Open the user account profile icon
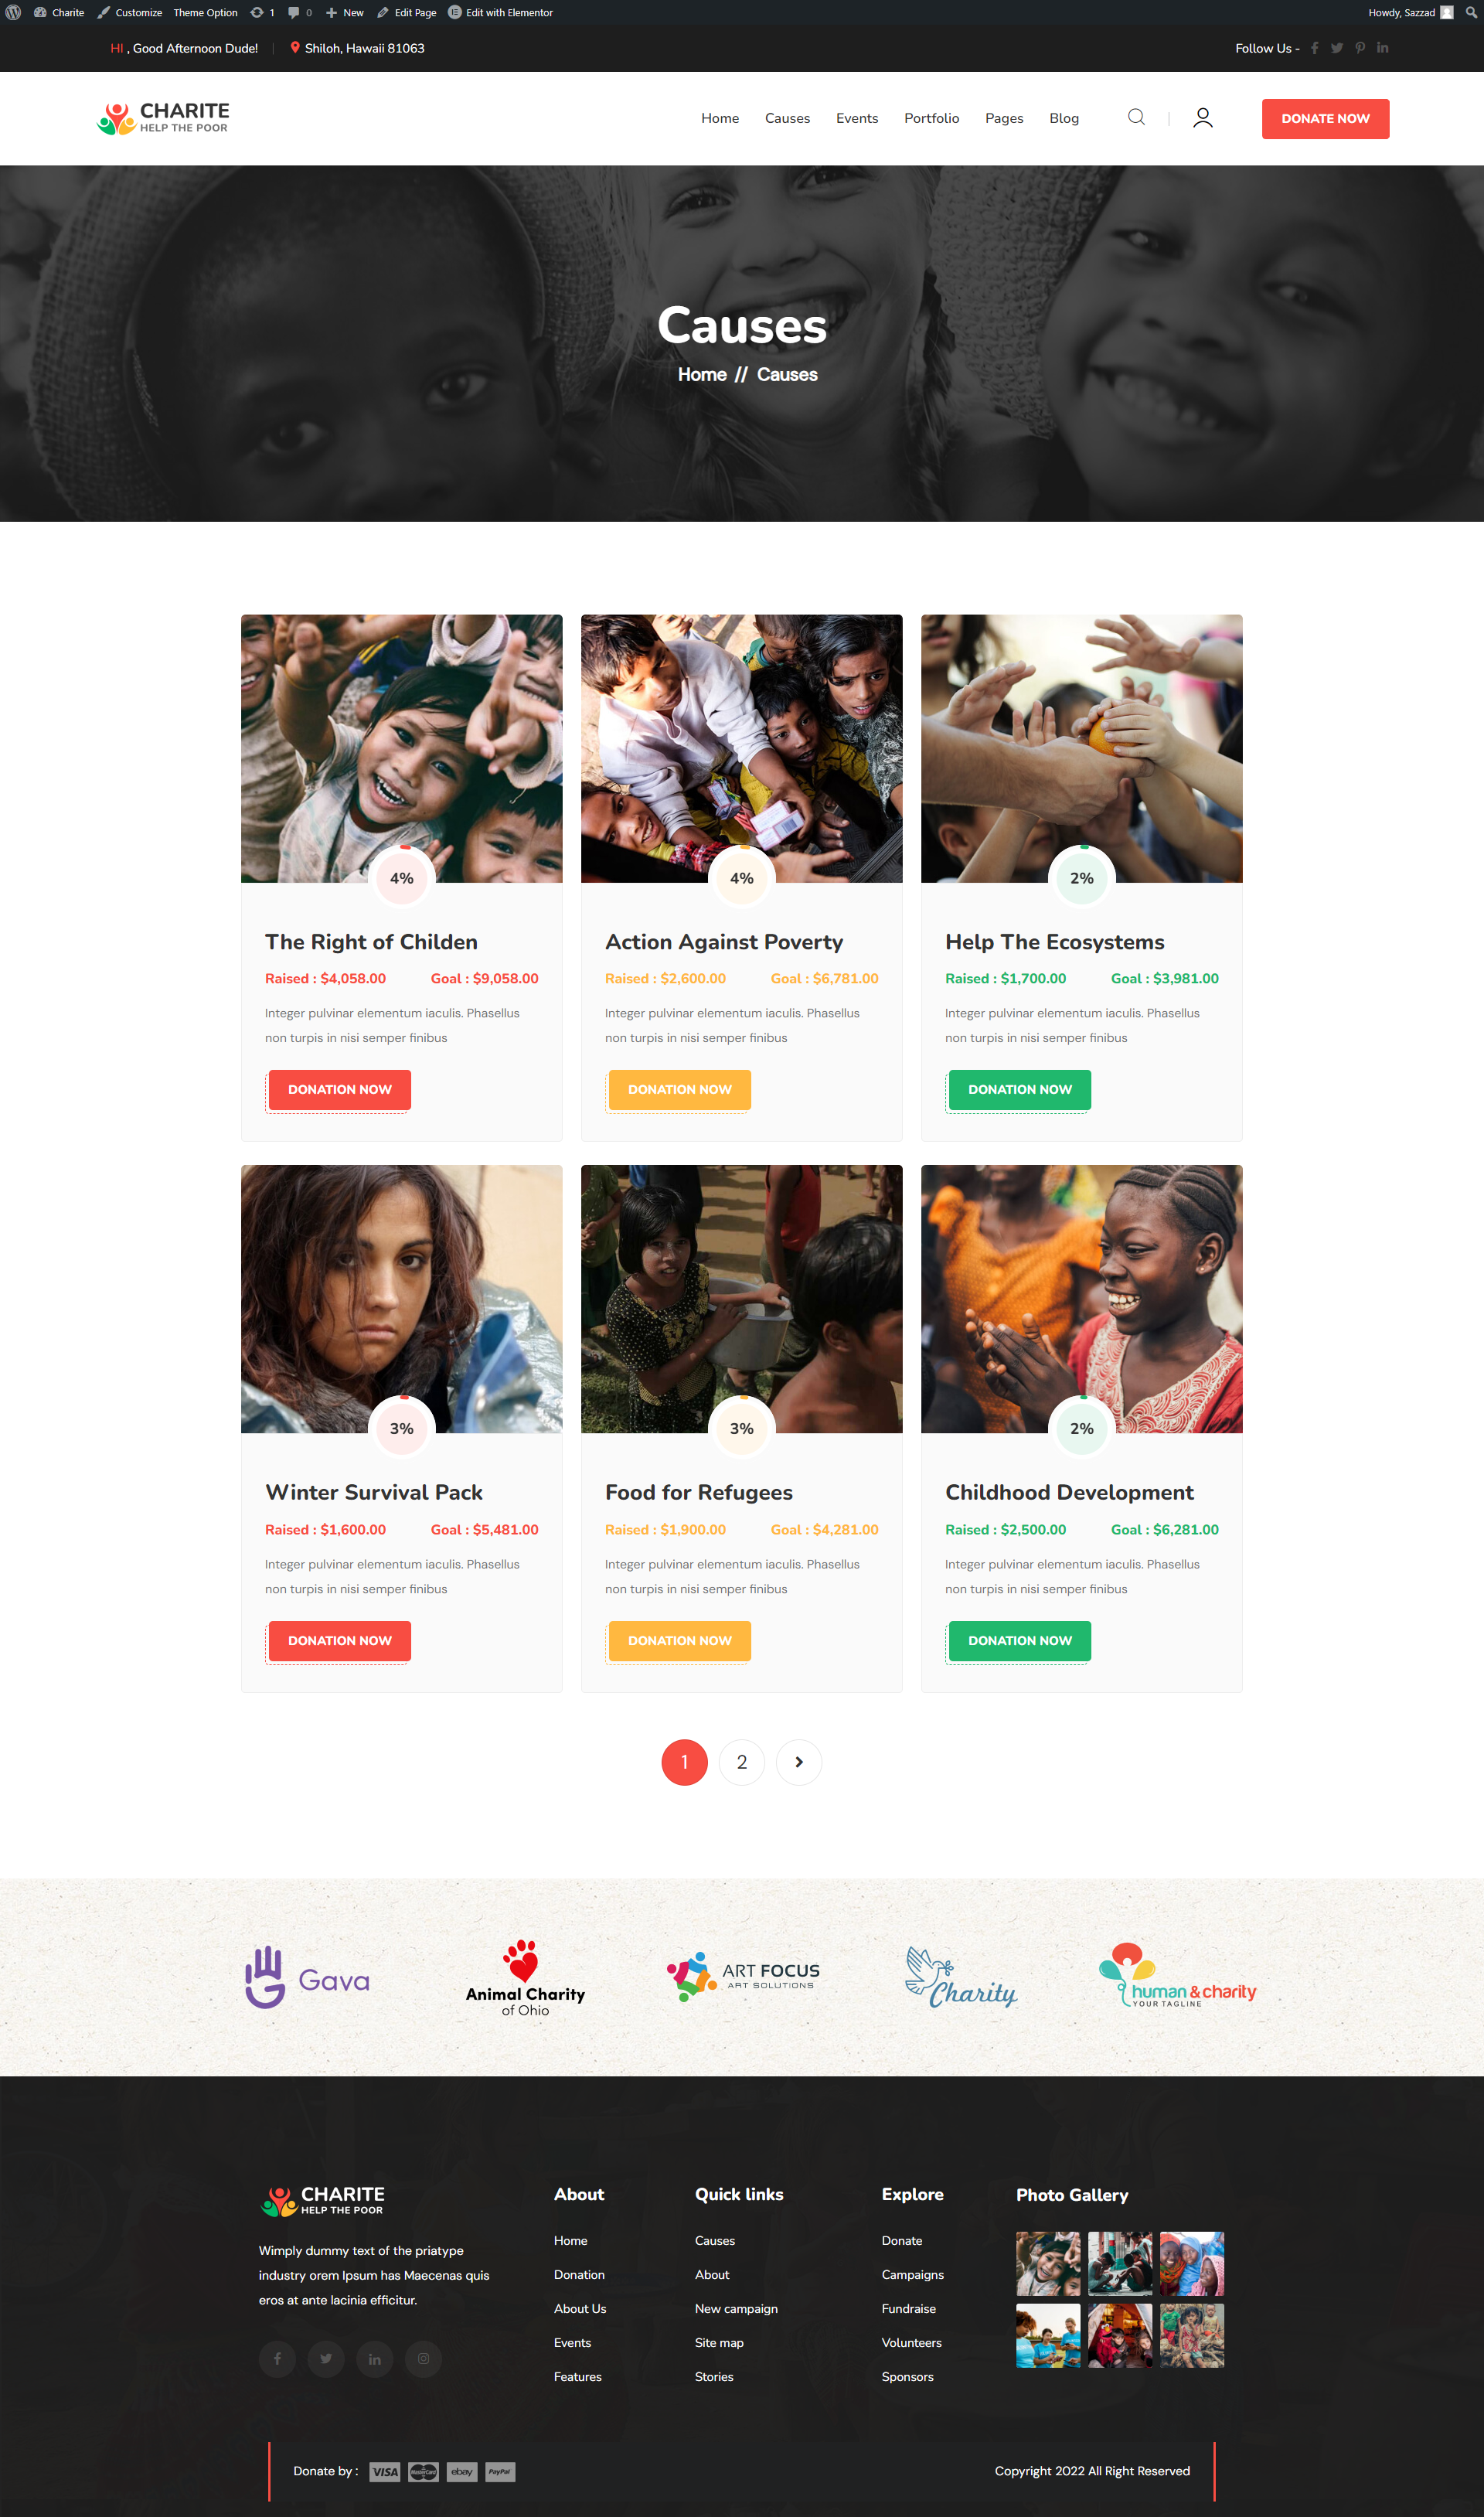Screen dimensions: 1484x2517 click(x=1203, y=118)
